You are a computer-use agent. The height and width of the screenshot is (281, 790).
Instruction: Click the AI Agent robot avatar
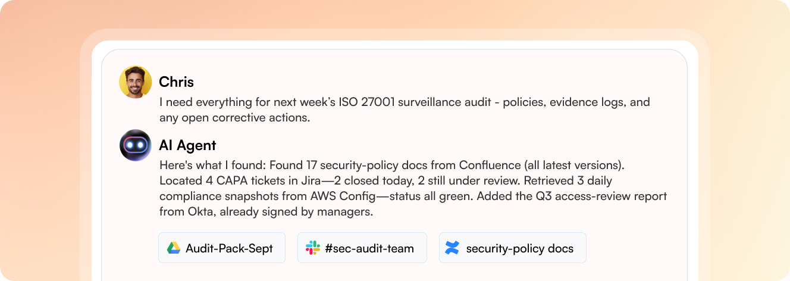[135, 145]
